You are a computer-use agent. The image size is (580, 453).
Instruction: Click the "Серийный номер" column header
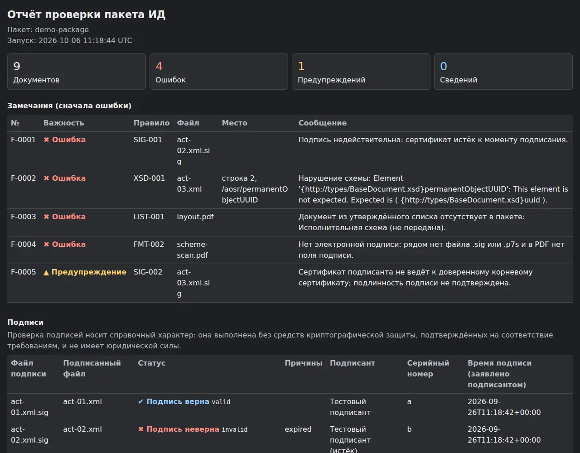(428, 369)
